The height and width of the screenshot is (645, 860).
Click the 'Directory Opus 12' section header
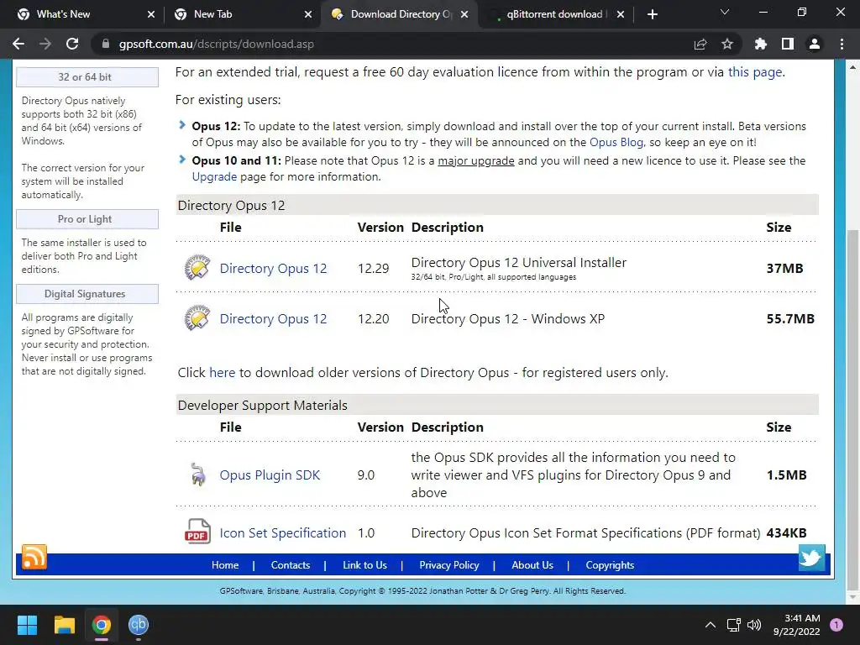pyautogui.click(x=497, y=205)
